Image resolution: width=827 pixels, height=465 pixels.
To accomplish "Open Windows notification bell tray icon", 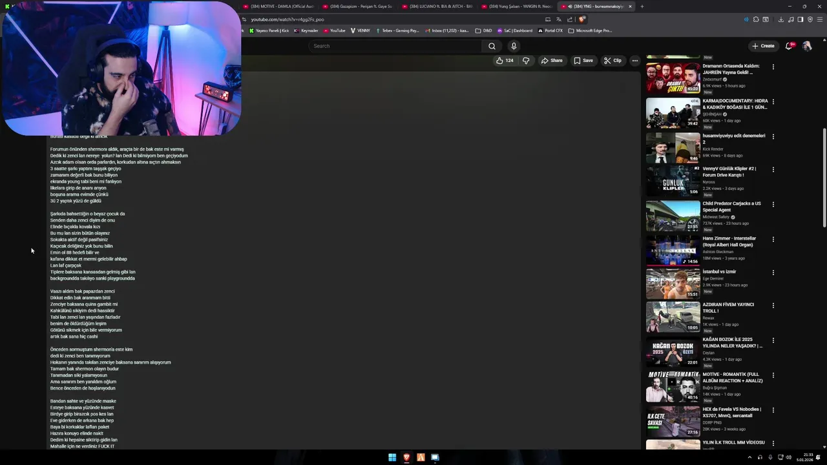I will point(819,457).
